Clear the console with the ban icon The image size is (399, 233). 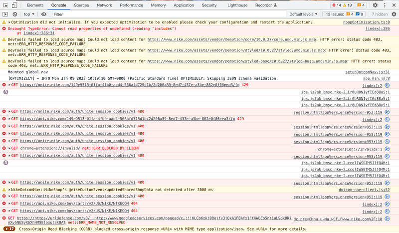(15, 14)
